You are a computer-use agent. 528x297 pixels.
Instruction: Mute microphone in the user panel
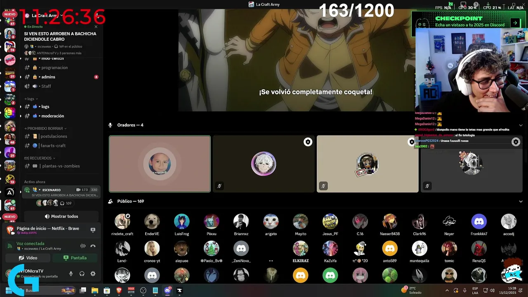[71, 273]
